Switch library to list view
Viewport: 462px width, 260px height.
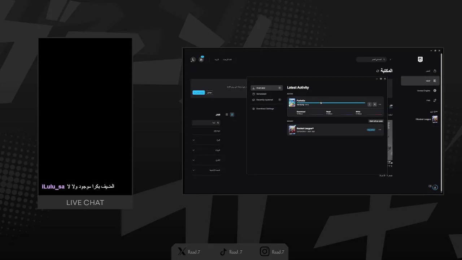click(227, 114)
